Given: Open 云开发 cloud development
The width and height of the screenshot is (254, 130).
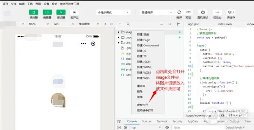Looking at the screenshot, I should pyautogui.click(x=74, y=12).
